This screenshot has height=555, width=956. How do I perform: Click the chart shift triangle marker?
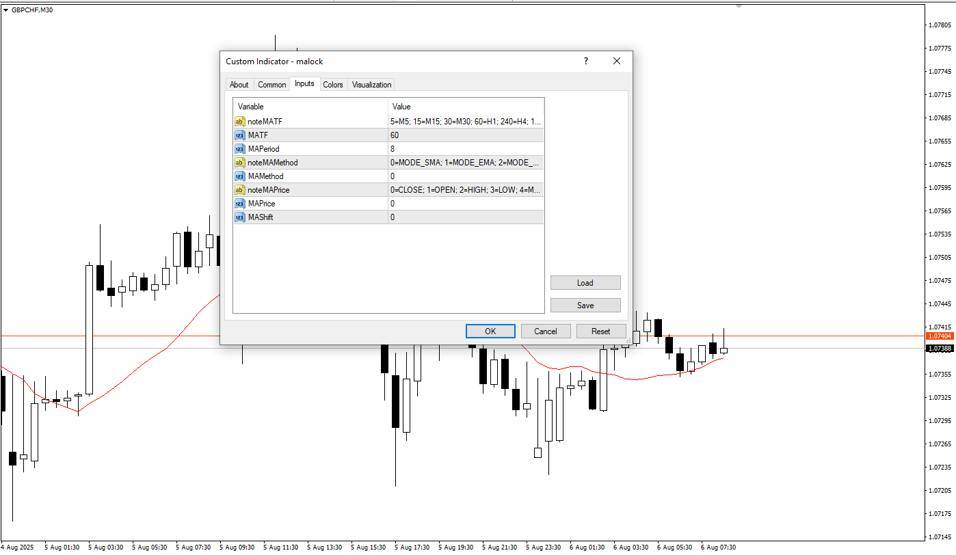click(x=739, y=6)
